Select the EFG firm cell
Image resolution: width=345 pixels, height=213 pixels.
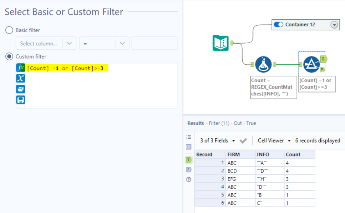coord(240,179)
